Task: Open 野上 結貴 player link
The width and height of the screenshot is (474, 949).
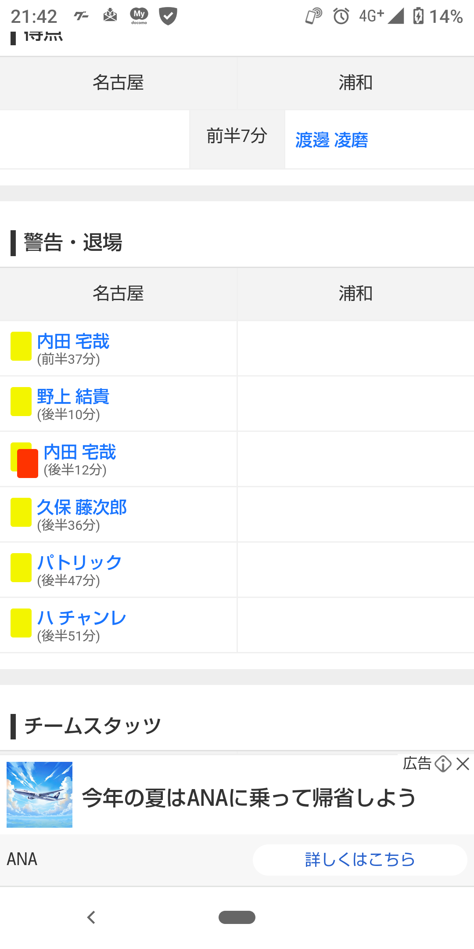Action: [73, 397]
